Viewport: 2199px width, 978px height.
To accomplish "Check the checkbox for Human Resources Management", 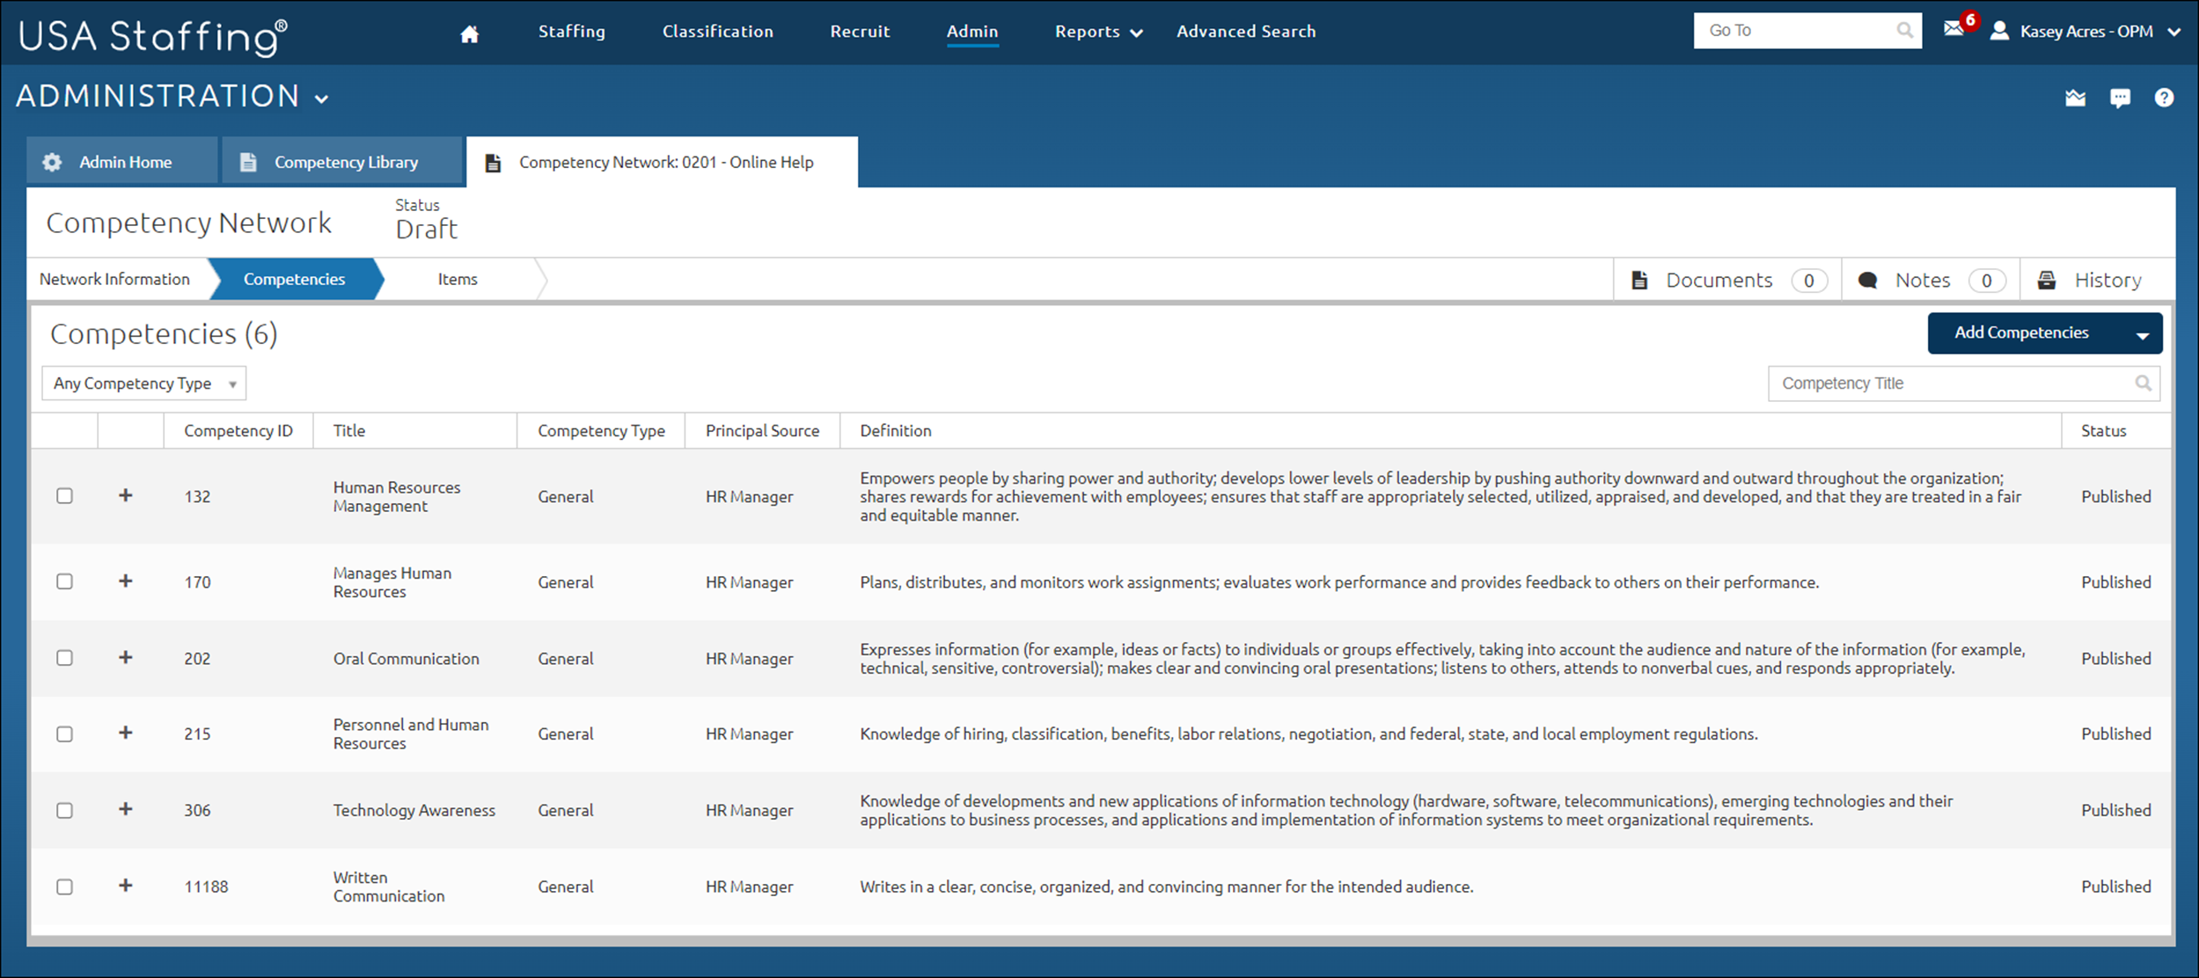I will tap(64, 495).
